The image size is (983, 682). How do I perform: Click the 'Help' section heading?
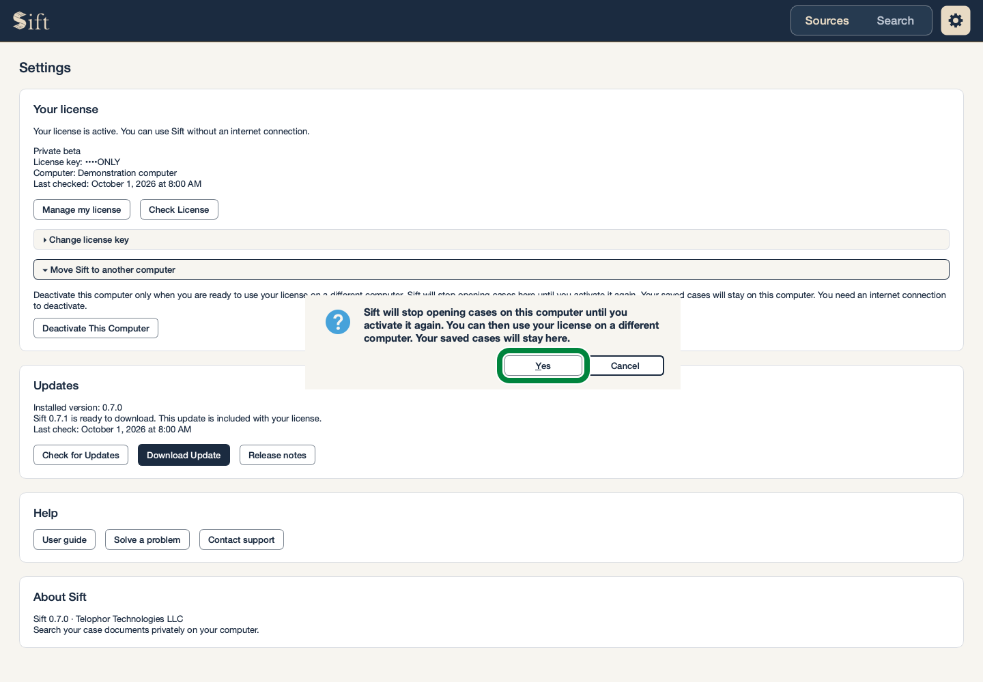tap(46, 513)
